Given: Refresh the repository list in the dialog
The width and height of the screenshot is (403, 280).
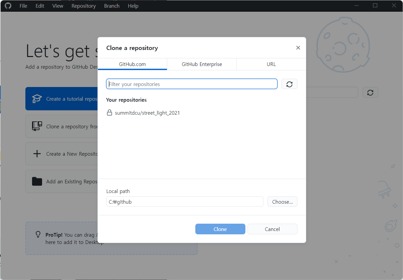Looking at the screenshot, I should tap(289, 84).
